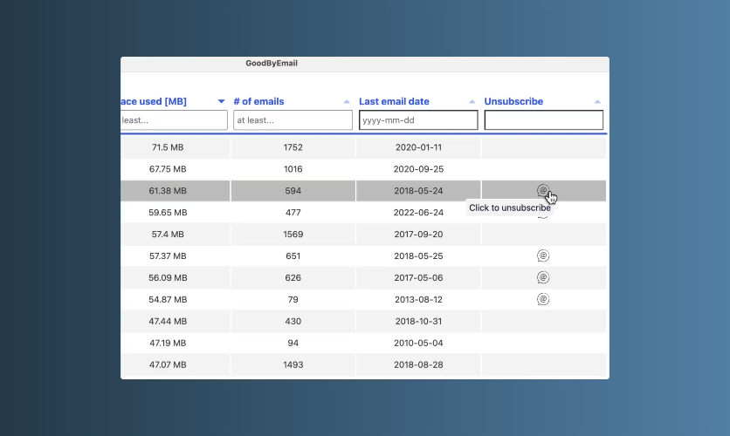Select the row showing 47.07 MB
Image resolution: width=730 pixels, height=436 pixels.
point(168,364)
